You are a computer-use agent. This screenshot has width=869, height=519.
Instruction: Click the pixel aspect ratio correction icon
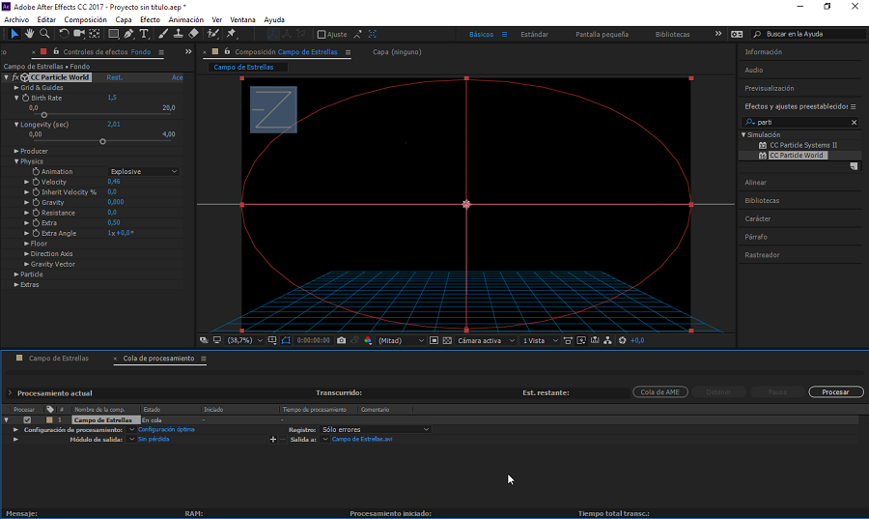[x=568, y=340]
